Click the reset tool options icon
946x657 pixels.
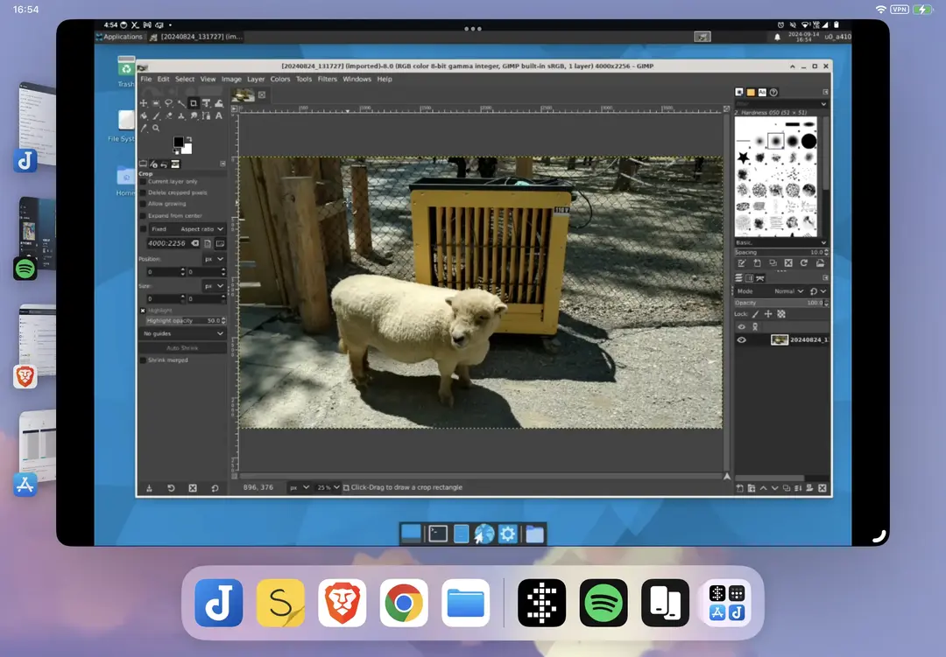coord(215,488)
